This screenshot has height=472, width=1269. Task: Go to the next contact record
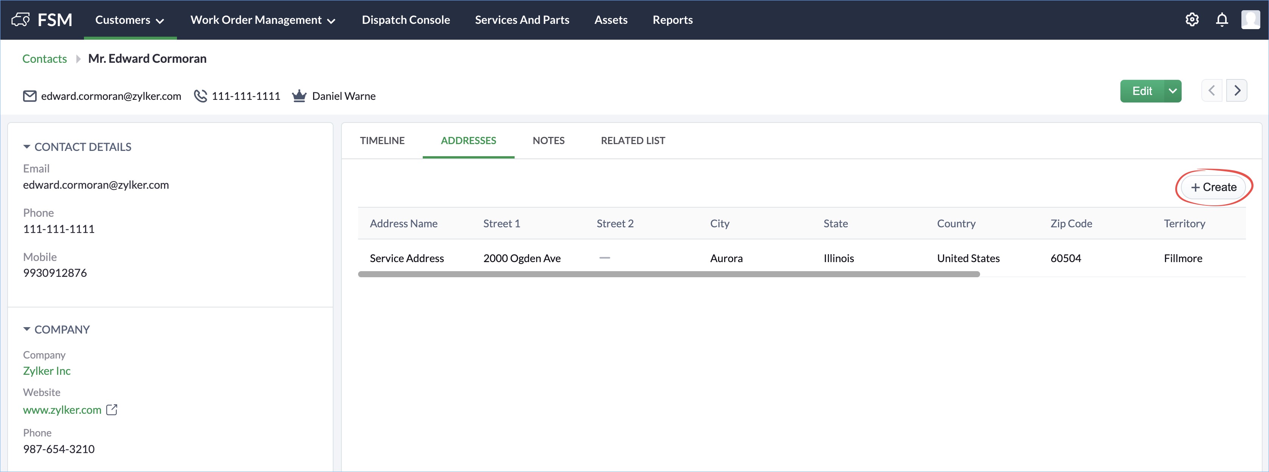coord(1236,91)
